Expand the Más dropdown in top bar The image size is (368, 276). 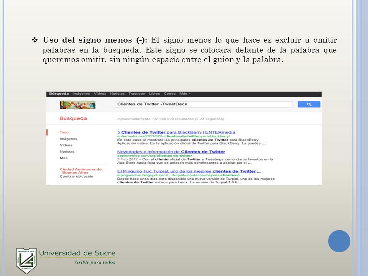(185, 94)
